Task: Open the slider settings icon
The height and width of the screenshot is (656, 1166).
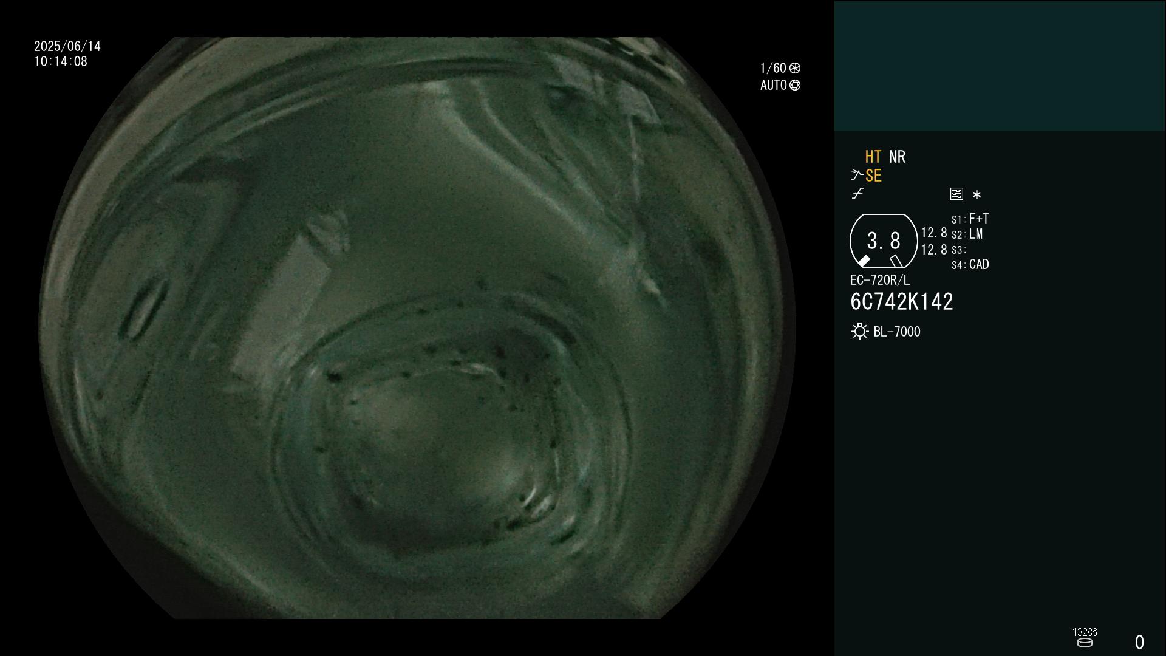Action: point(956,194)
